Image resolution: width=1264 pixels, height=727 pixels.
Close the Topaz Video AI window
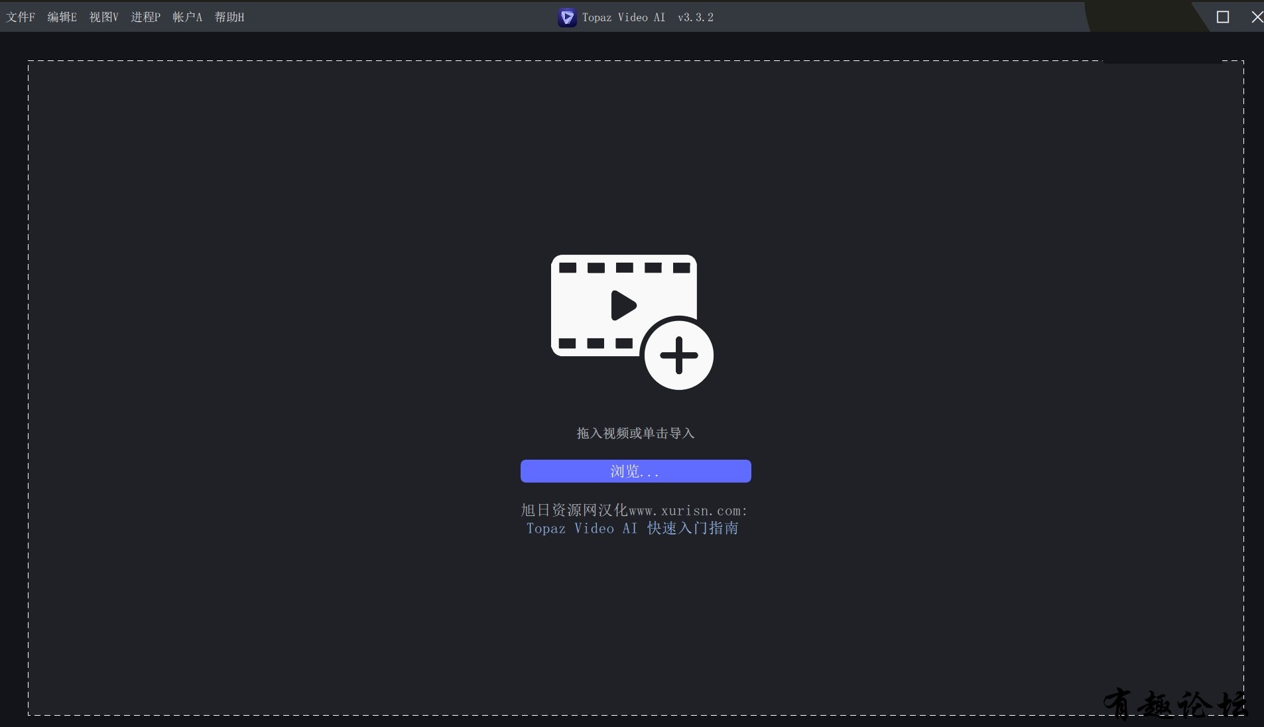(x=1257, y=17)
